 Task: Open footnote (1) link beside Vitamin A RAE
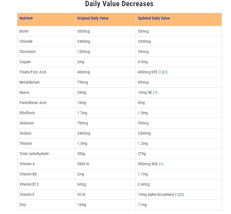(161, 164)
